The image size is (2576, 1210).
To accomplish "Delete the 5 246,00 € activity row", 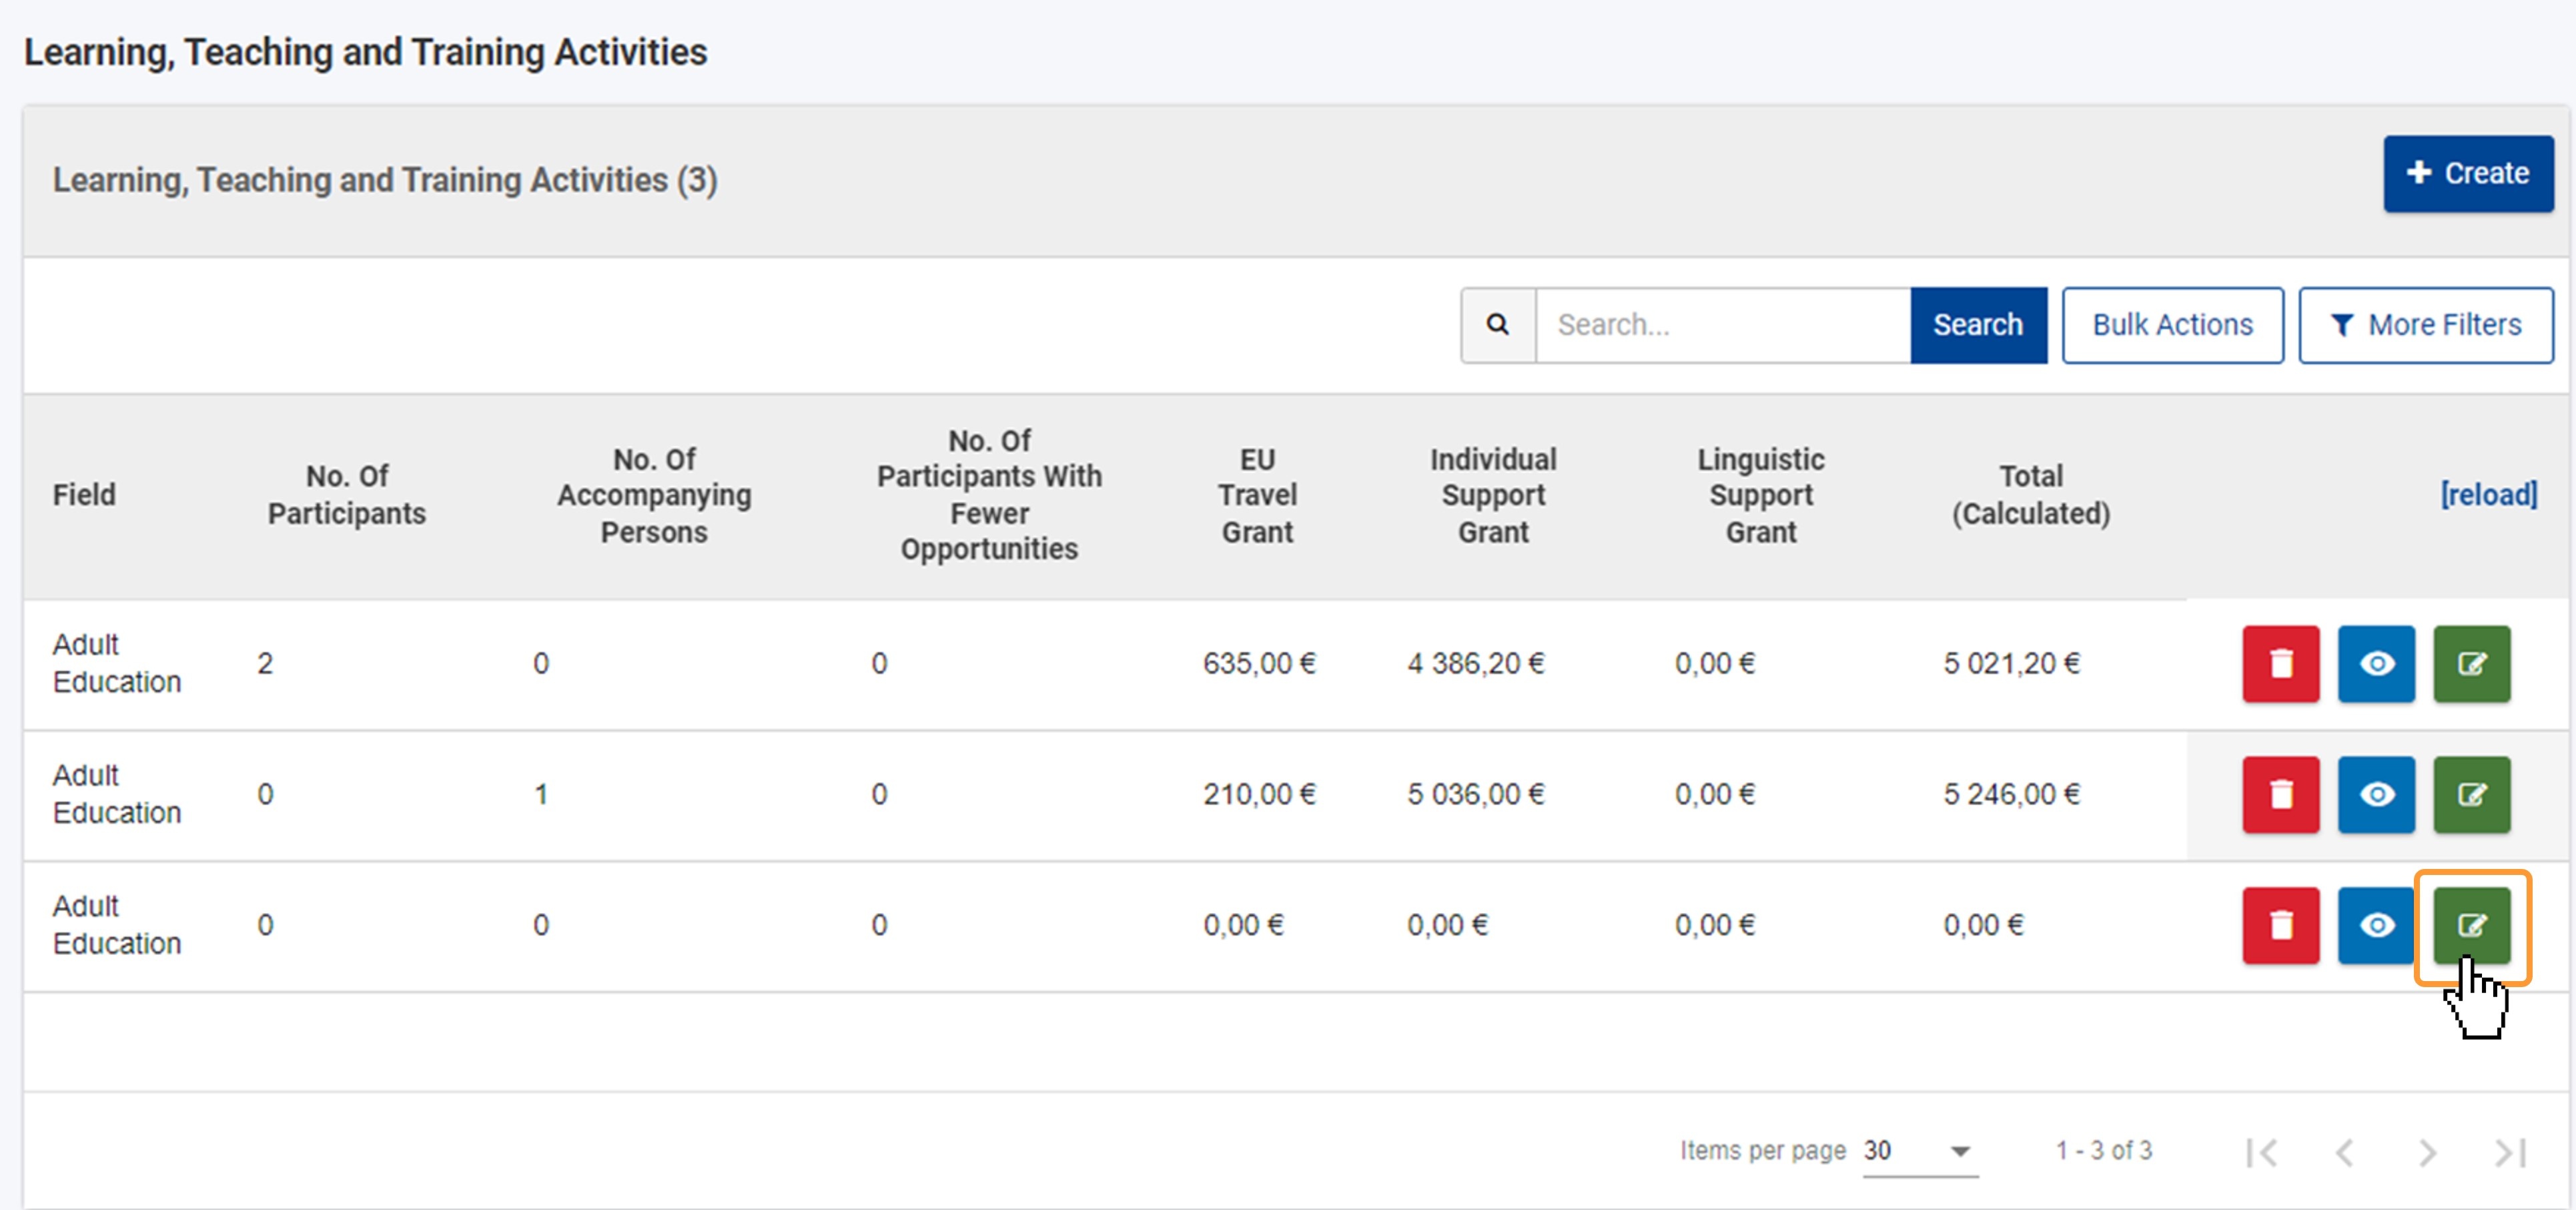I will pos(2280,795).
